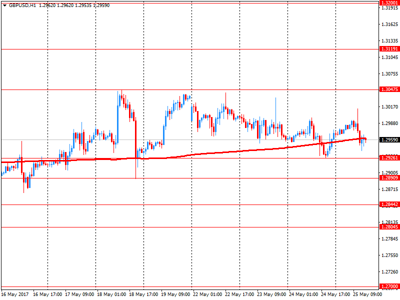This screenshot has width=400, height=300.
Task: Select the GBPUSD,H1 chart title text
Action: [22, 5]
